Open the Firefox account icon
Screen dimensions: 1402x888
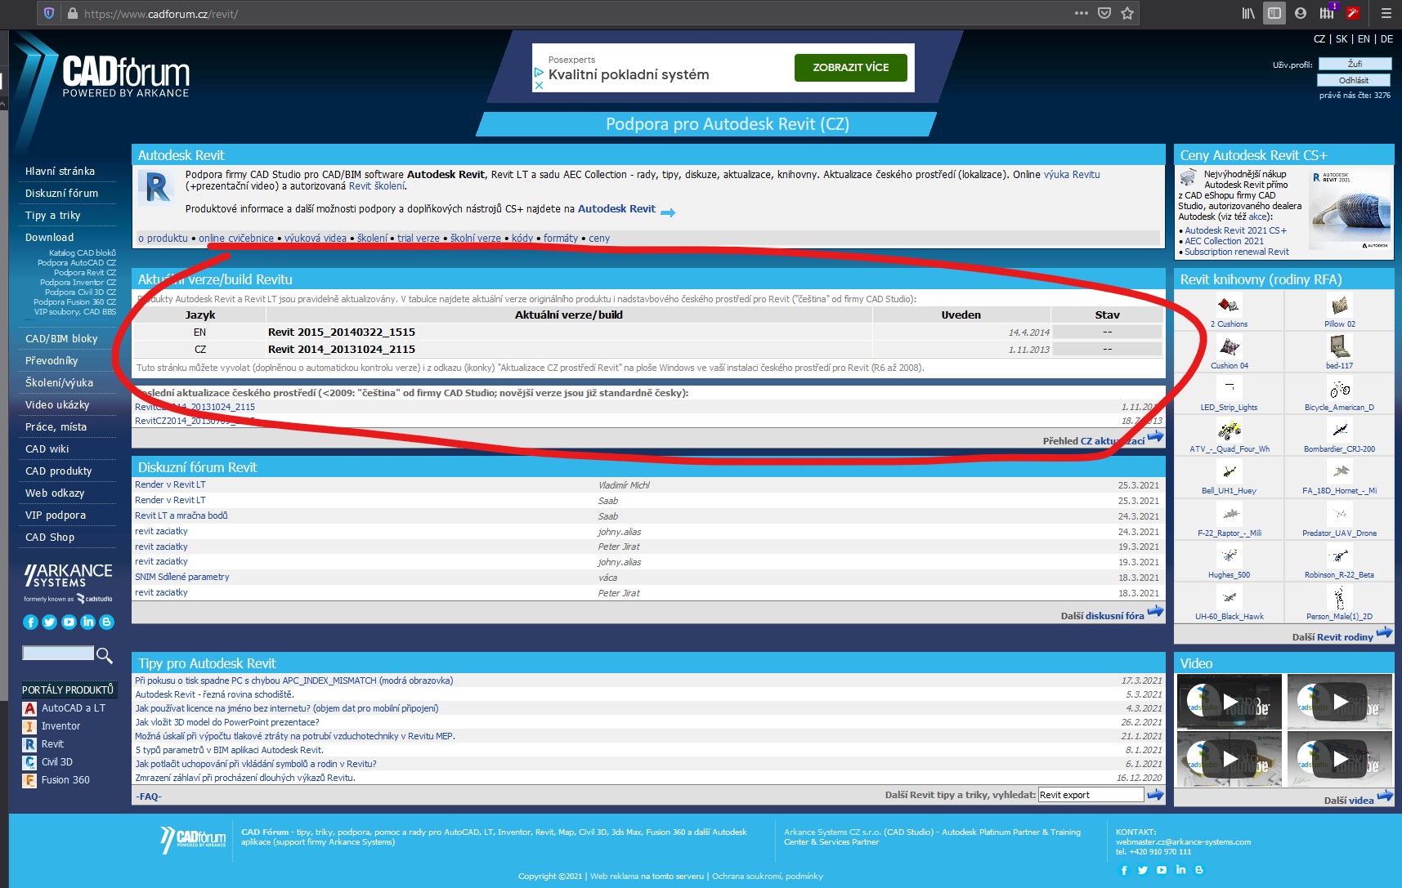point(1301,13)
